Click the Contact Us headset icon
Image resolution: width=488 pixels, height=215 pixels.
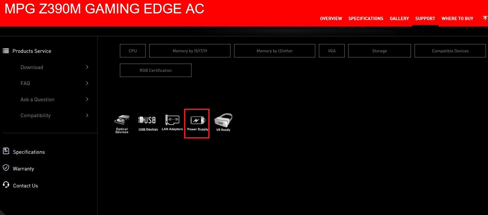pyautogui.click(x=6, y=185)
